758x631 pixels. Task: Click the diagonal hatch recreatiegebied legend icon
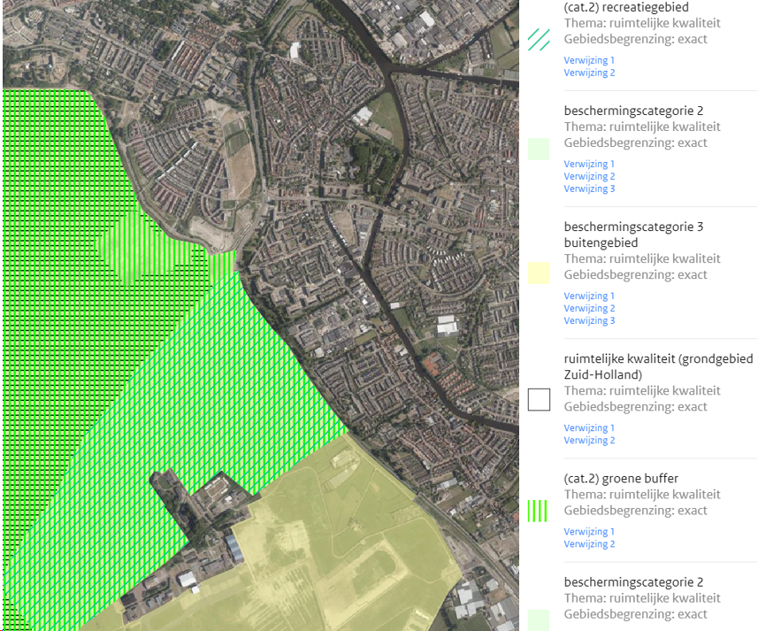click(x=539, y=39)
